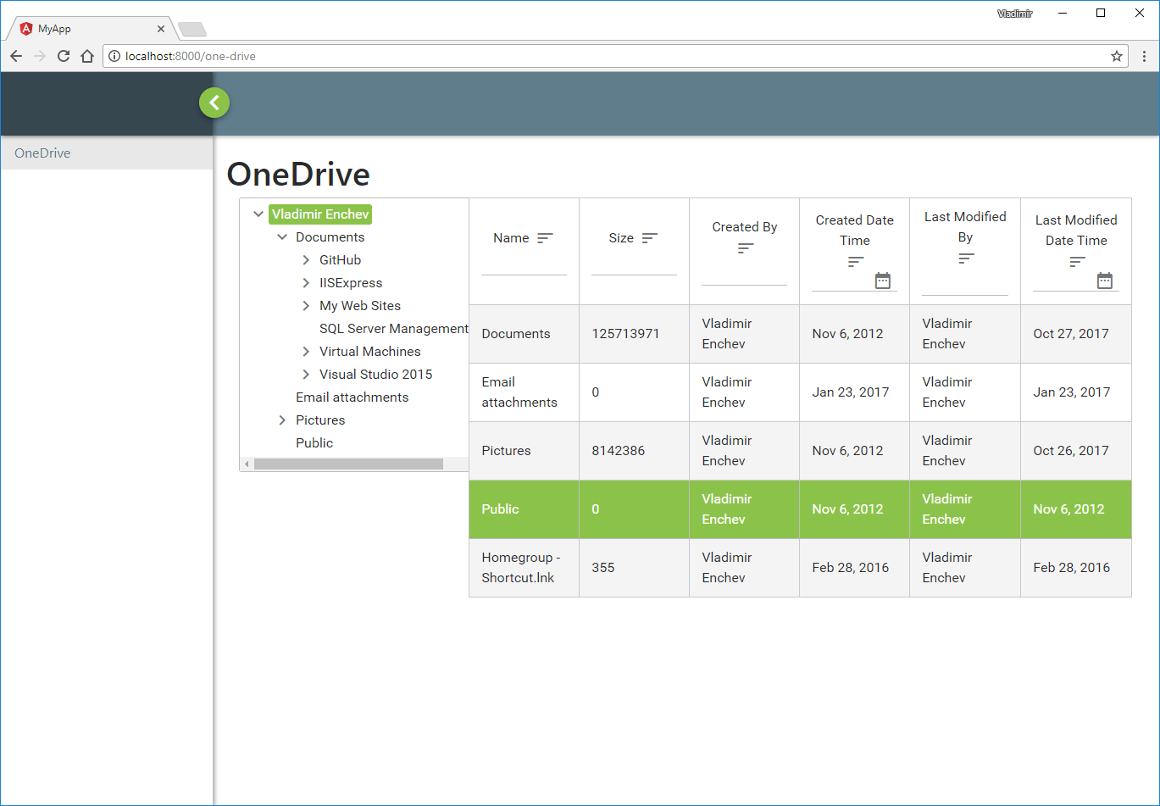Open calendar picker for Last Modified Date Time
Image resolution: width=1160 pixels, height=806 pixels.
point(1104,281)
